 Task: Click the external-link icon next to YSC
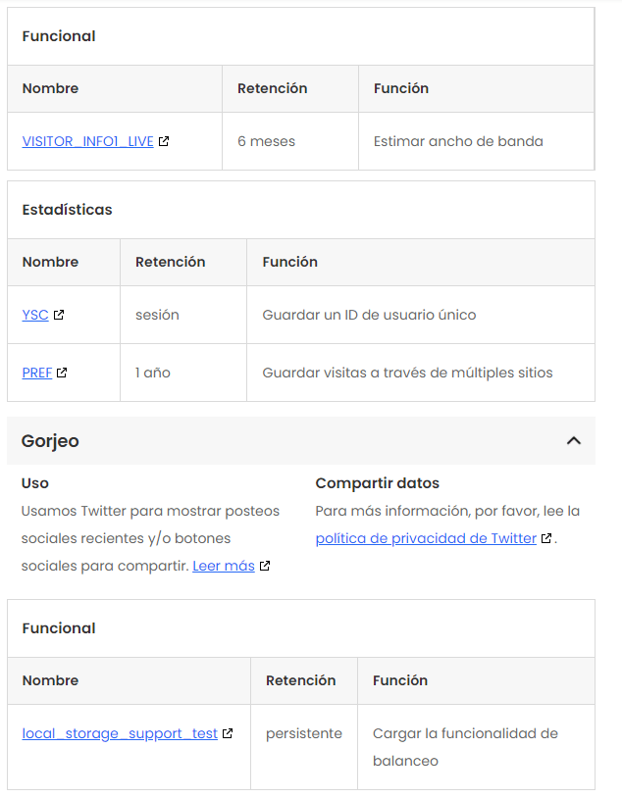59,315
